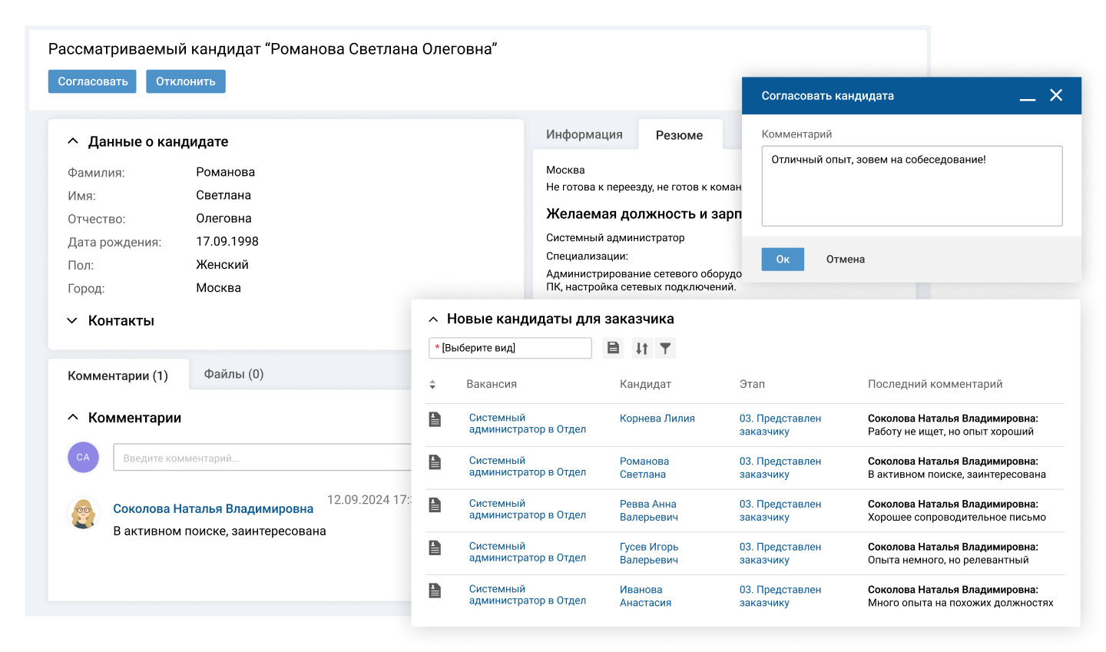Open the "[Выберите вид]" selector
Image resolution: width=1106 pixels, height=652 pixels.
pos(510,347)
